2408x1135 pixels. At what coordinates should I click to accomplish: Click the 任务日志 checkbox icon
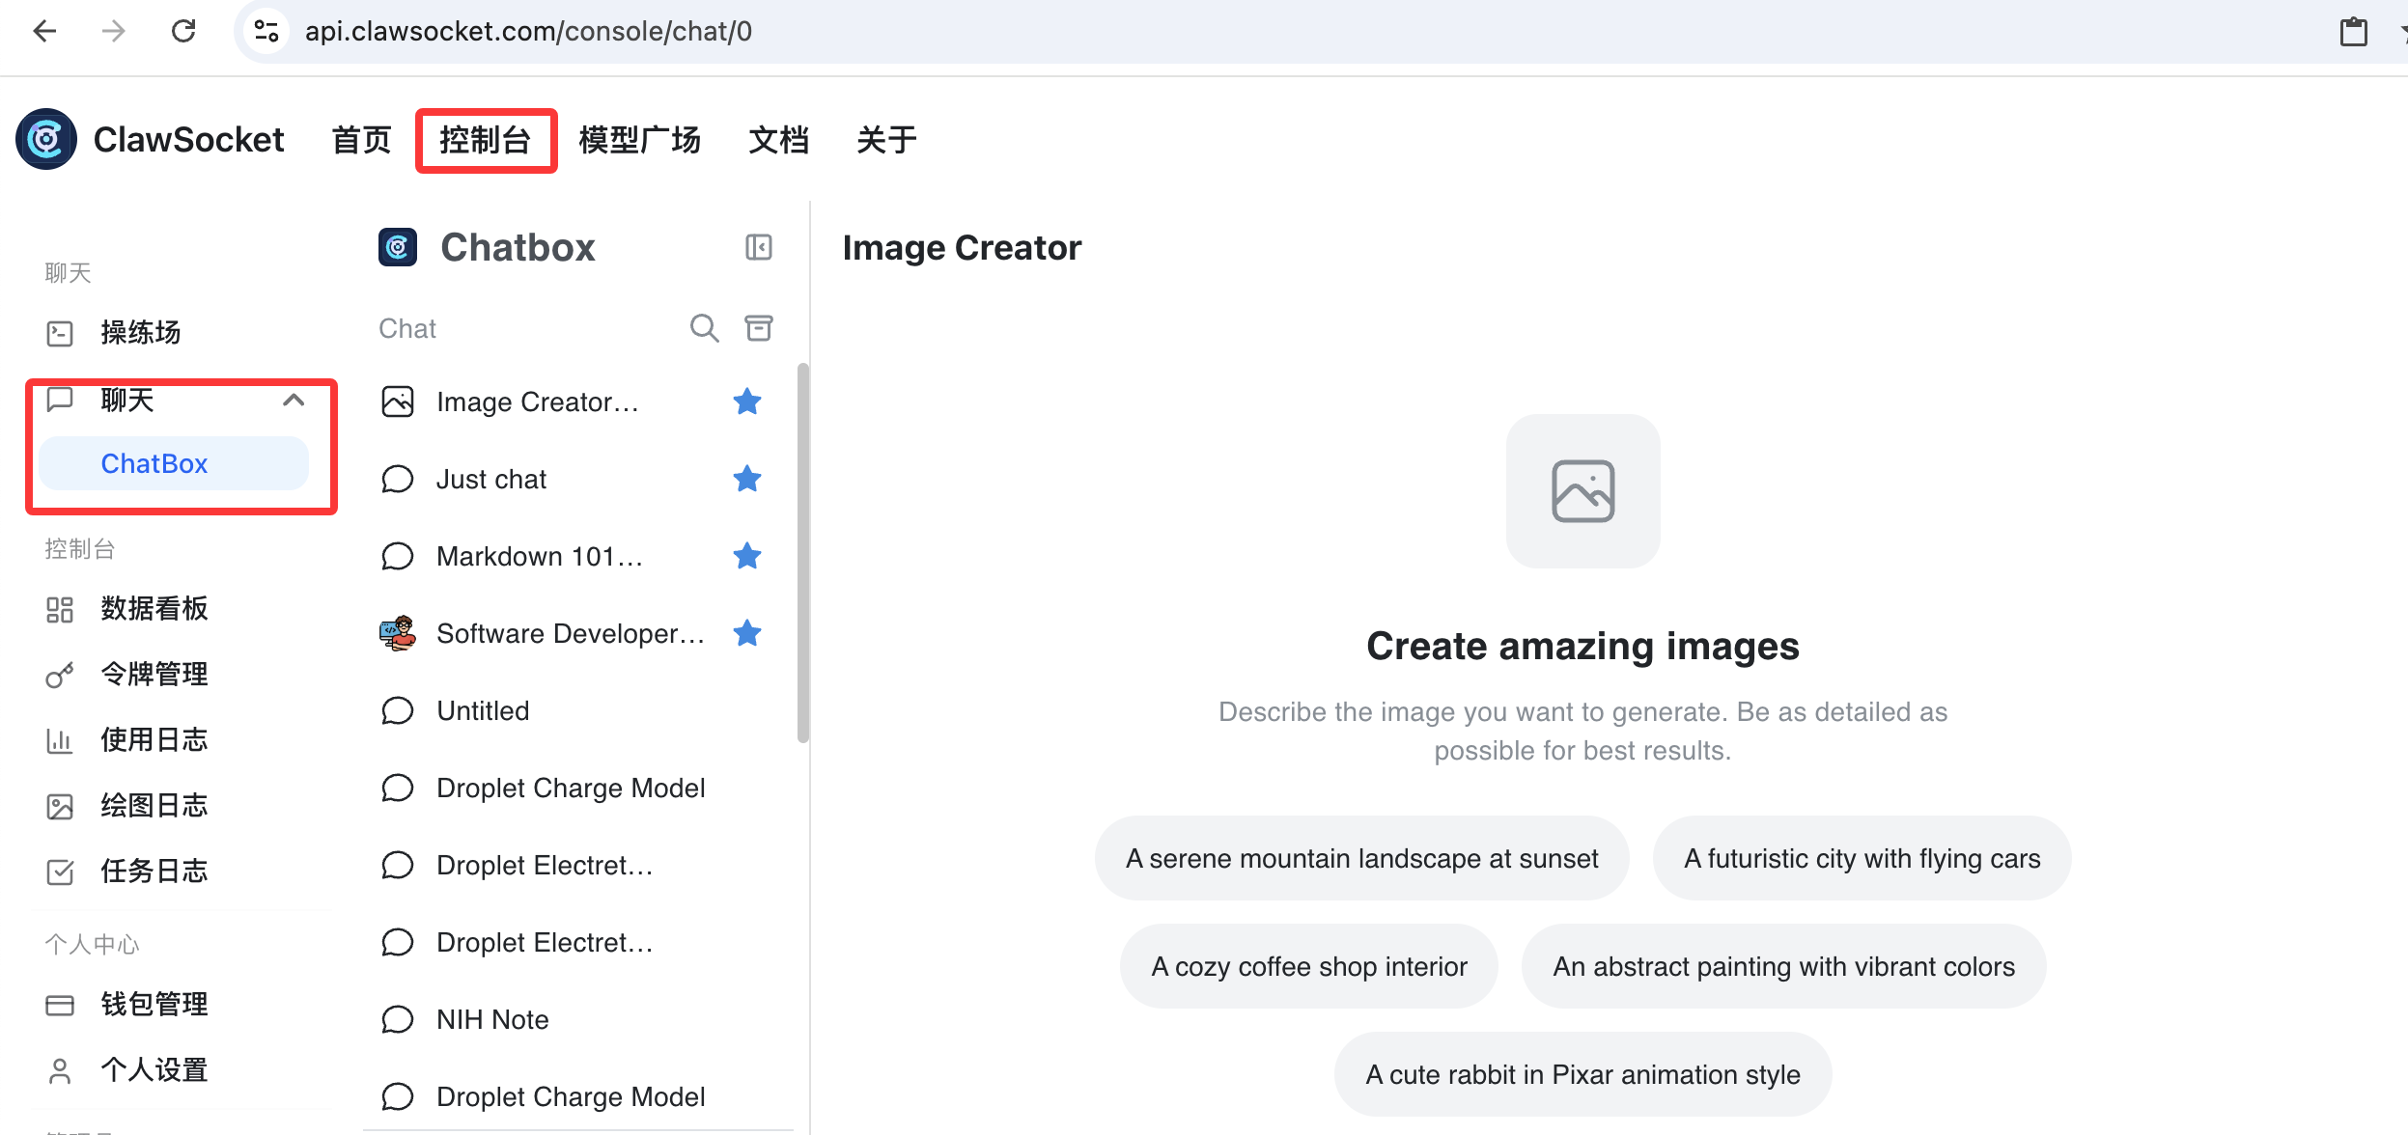60,872
